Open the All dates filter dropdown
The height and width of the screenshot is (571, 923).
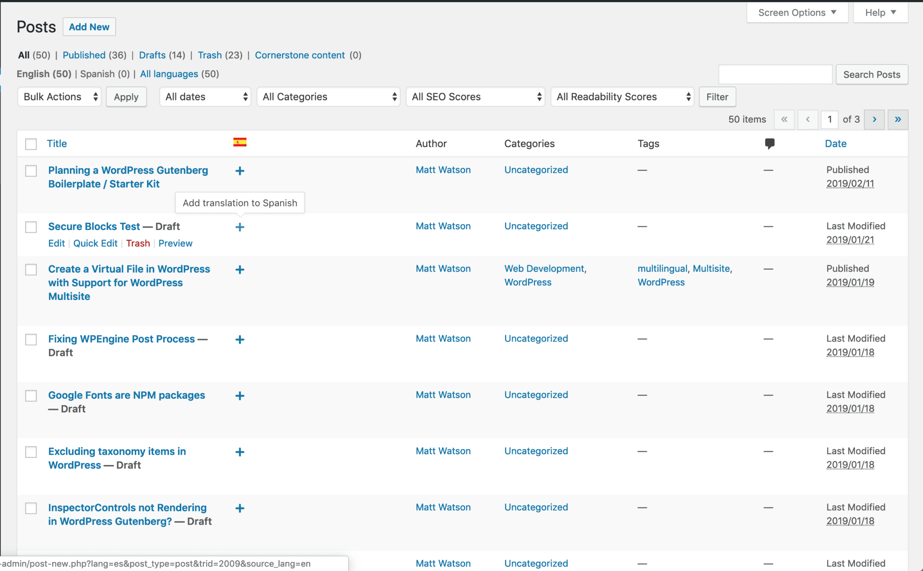pos(205,97)
